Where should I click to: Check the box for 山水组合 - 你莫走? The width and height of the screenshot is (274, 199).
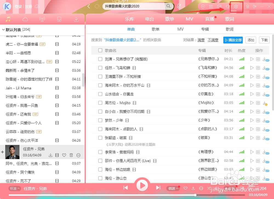tap(100, 94)
